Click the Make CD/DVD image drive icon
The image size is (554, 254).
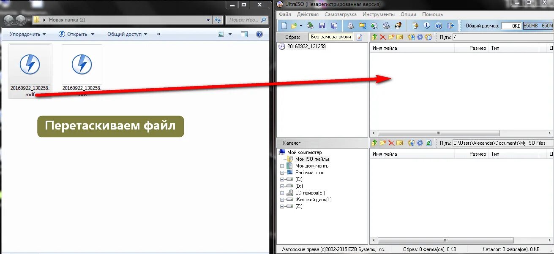pyautogui.click(x=350, y=26)
